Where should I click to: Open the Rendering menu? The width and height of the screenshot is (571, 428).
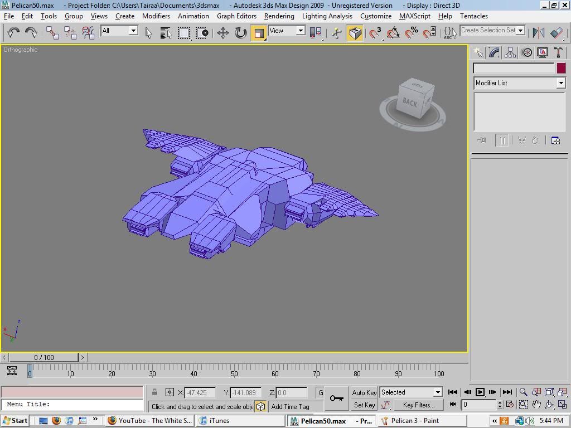(279, 16)
